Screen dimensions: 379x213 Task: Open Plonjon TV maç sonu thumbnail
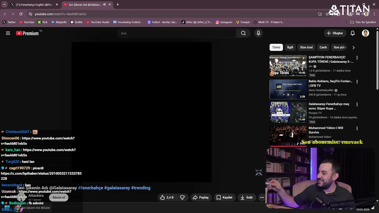click(288, 112)
